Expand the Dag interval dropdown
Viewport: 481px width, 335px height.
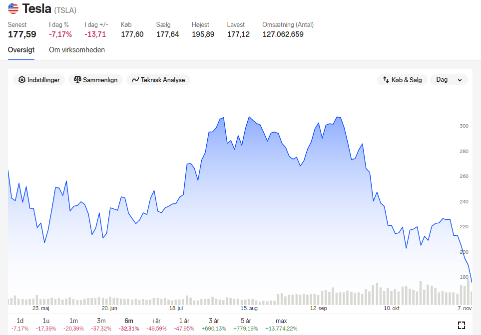pyautogui.click(x=449, y=80)
